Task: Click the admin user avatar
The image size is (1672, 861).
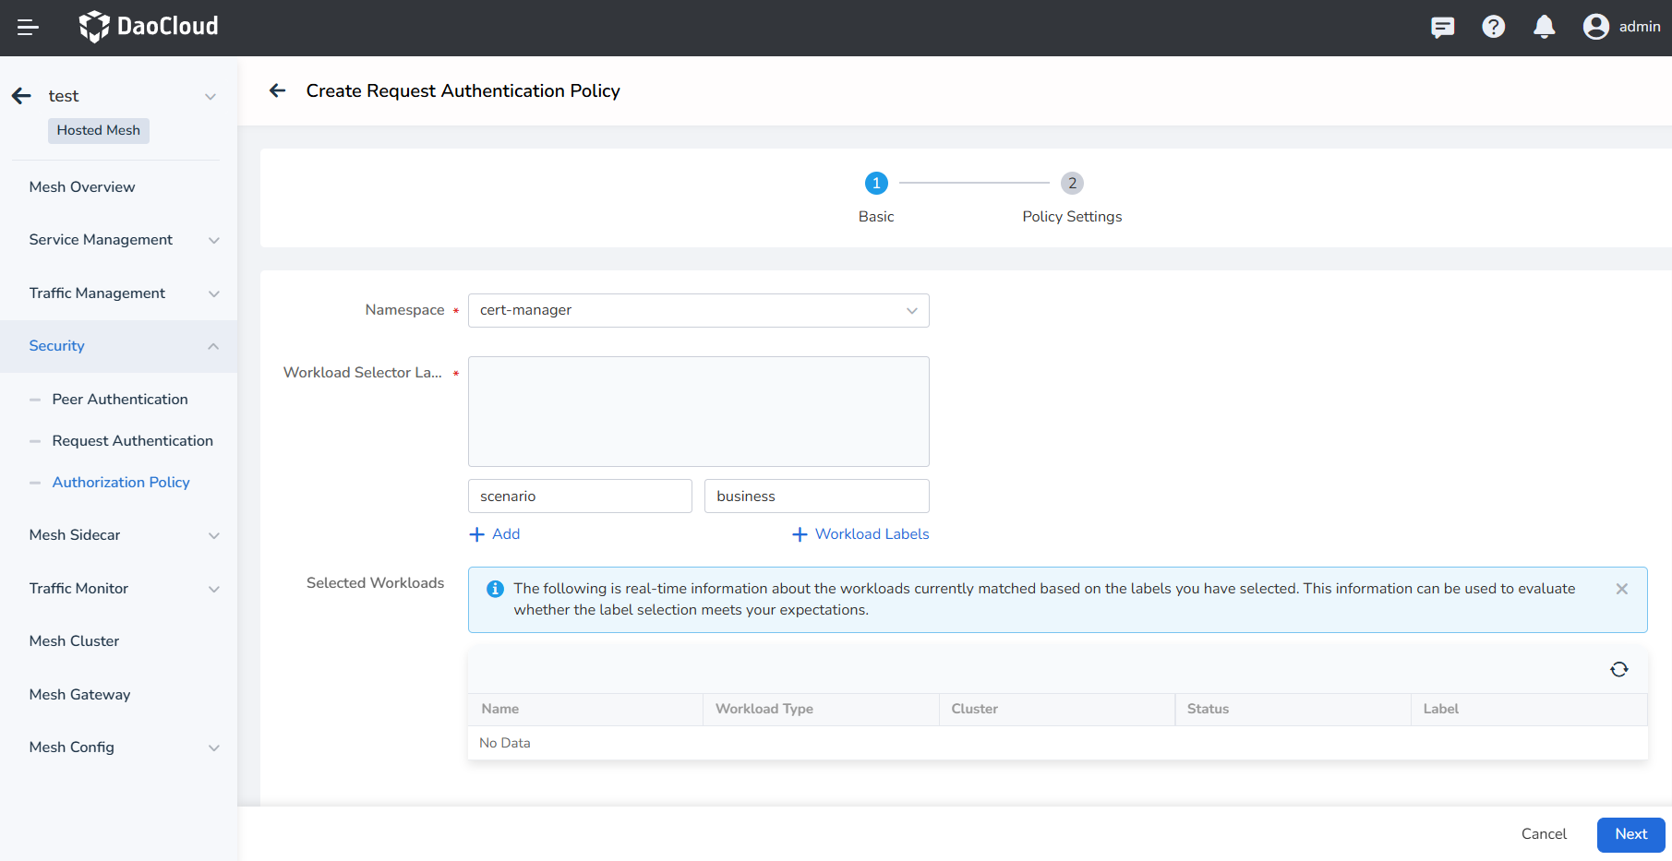Action: tap(1595, 28)
